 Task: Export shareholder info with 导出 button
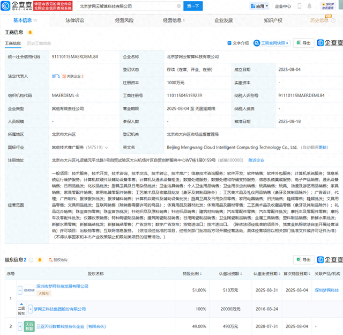(304, 260)
